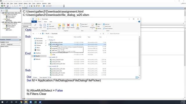186x104 pixels.
Task: Click the Save icon in VBA toolbar
Action: [x=8, y=6]
